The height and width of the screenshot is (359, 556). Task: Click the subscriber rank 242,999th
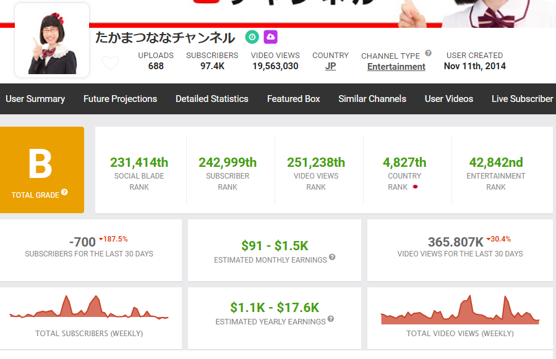pos(228,163)
